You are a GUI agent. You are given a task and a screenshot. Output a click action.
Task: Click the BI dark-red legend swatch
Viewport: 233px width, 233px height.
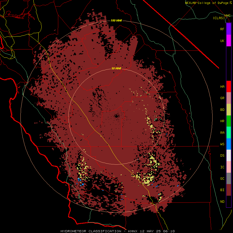pyautogui.click(x=229, y=190)
